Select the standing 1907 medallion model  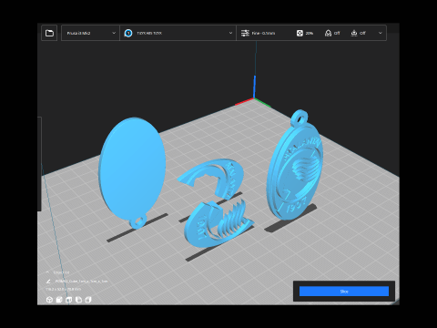(x=294, y=166)
